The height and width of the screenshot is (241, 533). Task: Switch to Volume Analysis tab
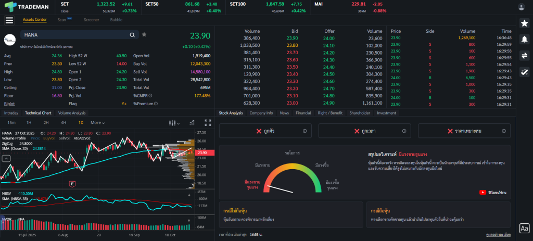point(72,112)
